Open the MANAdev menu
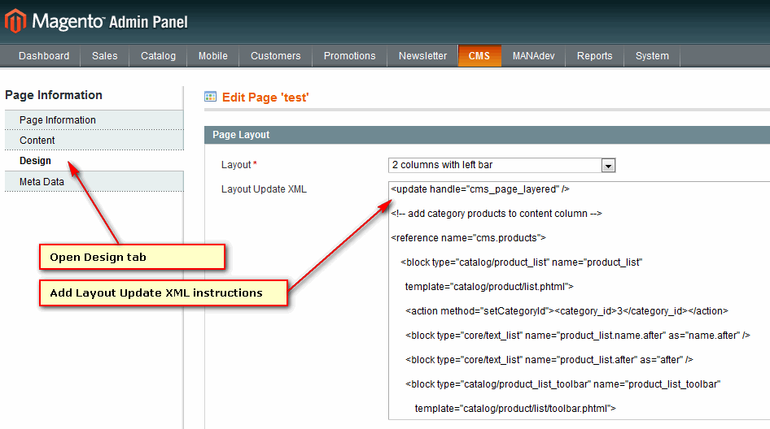 tap(533, 56)
